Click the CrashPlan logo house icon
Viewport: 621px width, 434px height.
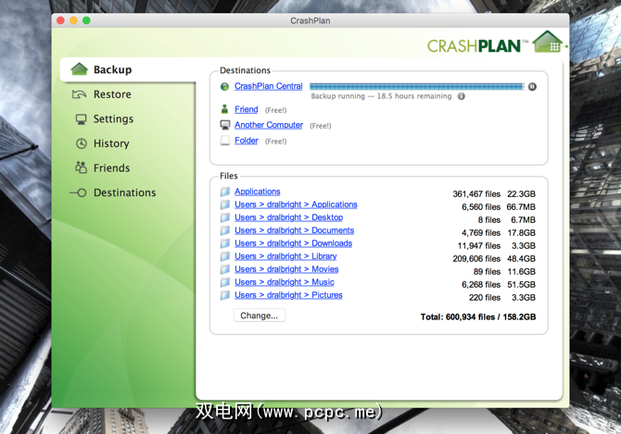(548, 42)
